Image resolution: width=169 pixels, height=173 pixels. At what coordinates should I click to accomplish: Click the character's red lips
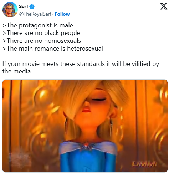[x=86, y=110]
